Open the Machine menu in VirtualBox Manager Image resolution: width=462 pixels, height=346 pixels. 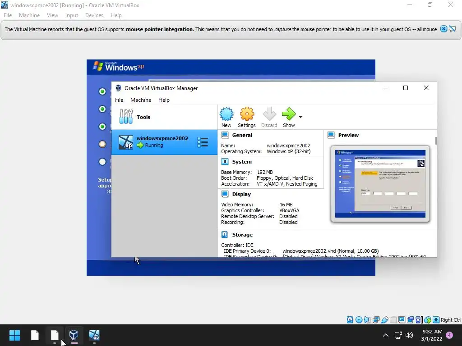tap(141, 100)
